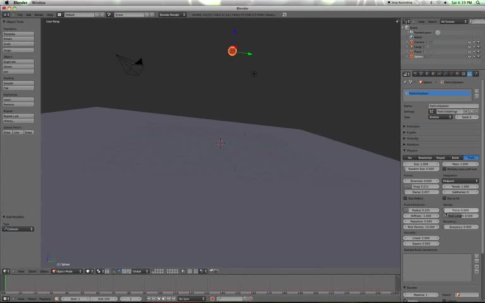Open the Playback menu in timeline header

point(45,299)
